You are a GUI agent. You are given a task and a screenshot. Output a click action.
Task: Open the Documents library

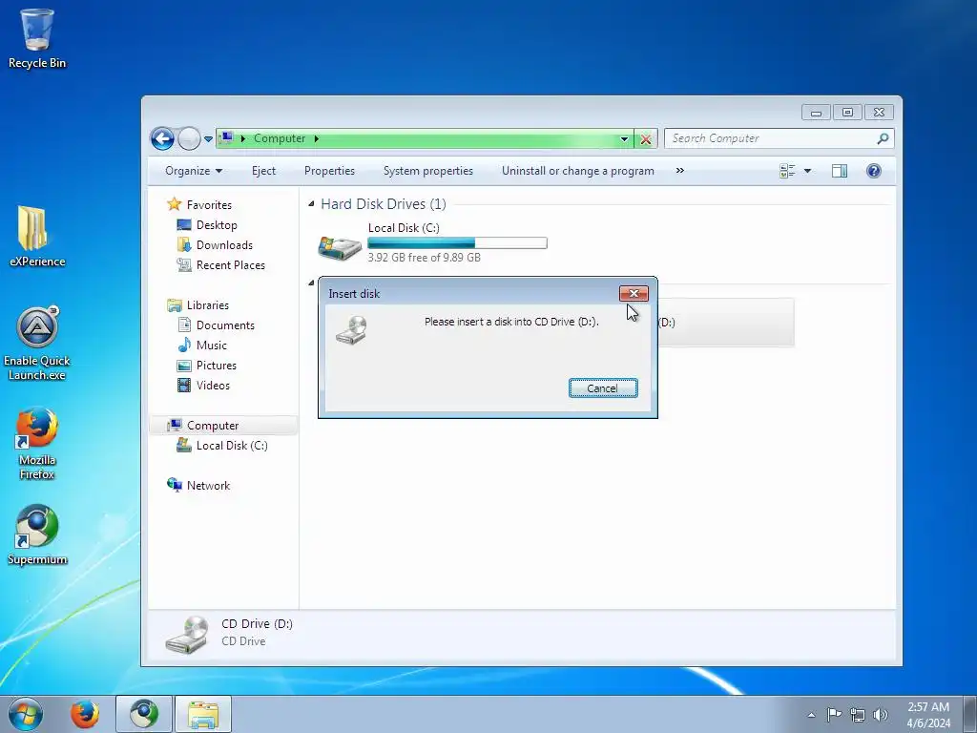click(x=225, y=325)
